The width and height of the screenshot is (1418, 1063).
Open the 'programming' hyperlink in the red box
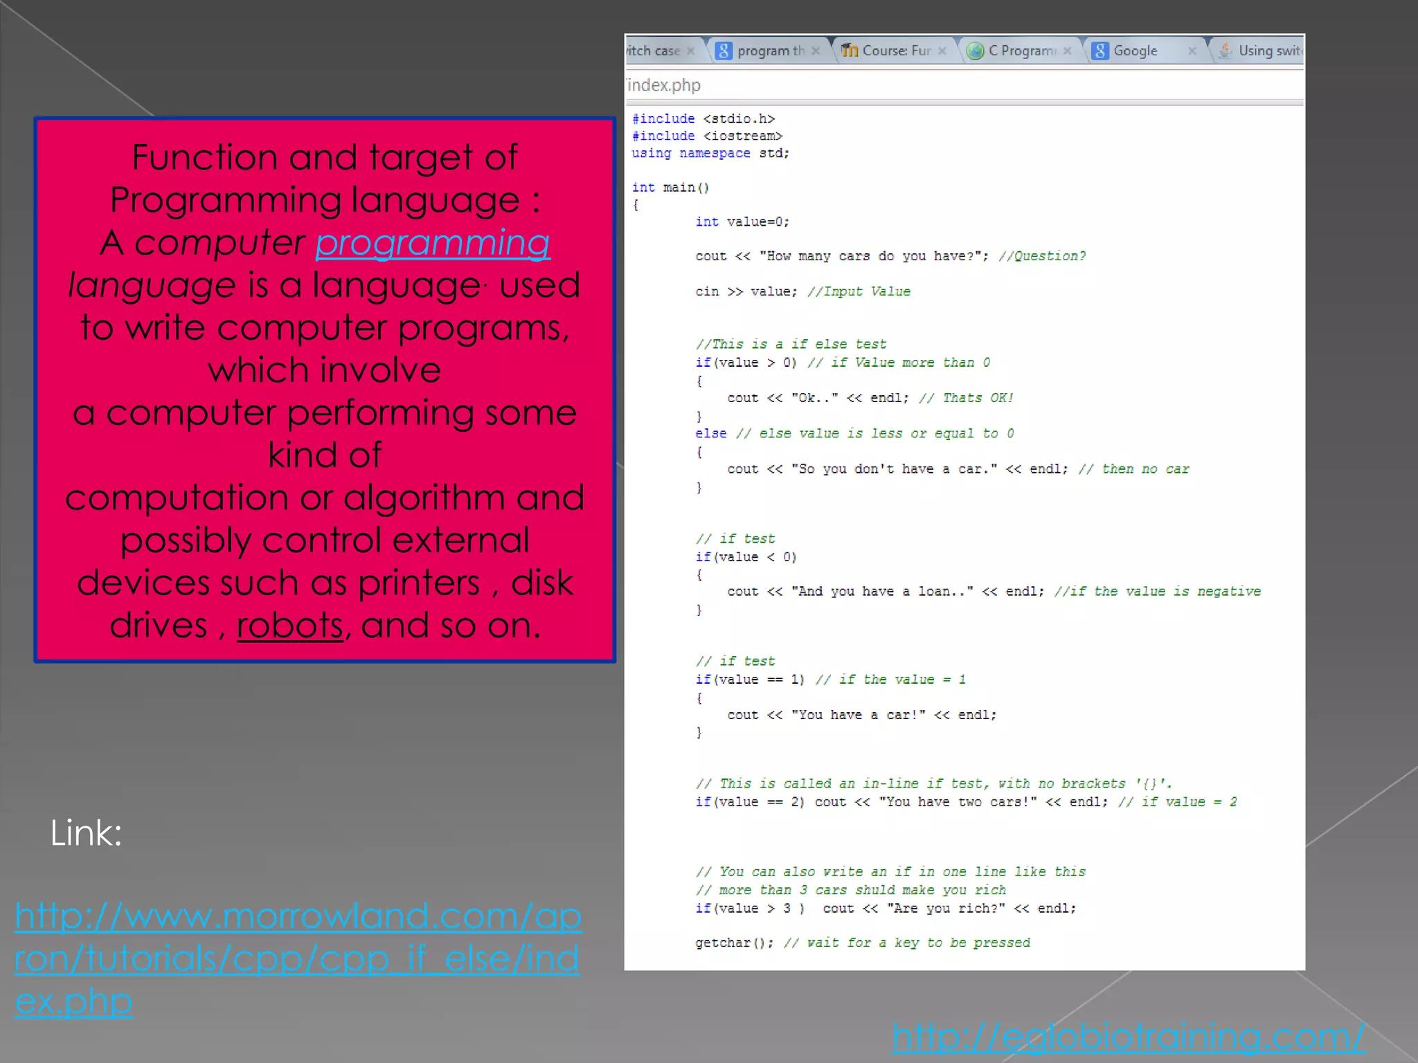coord(433,244)
